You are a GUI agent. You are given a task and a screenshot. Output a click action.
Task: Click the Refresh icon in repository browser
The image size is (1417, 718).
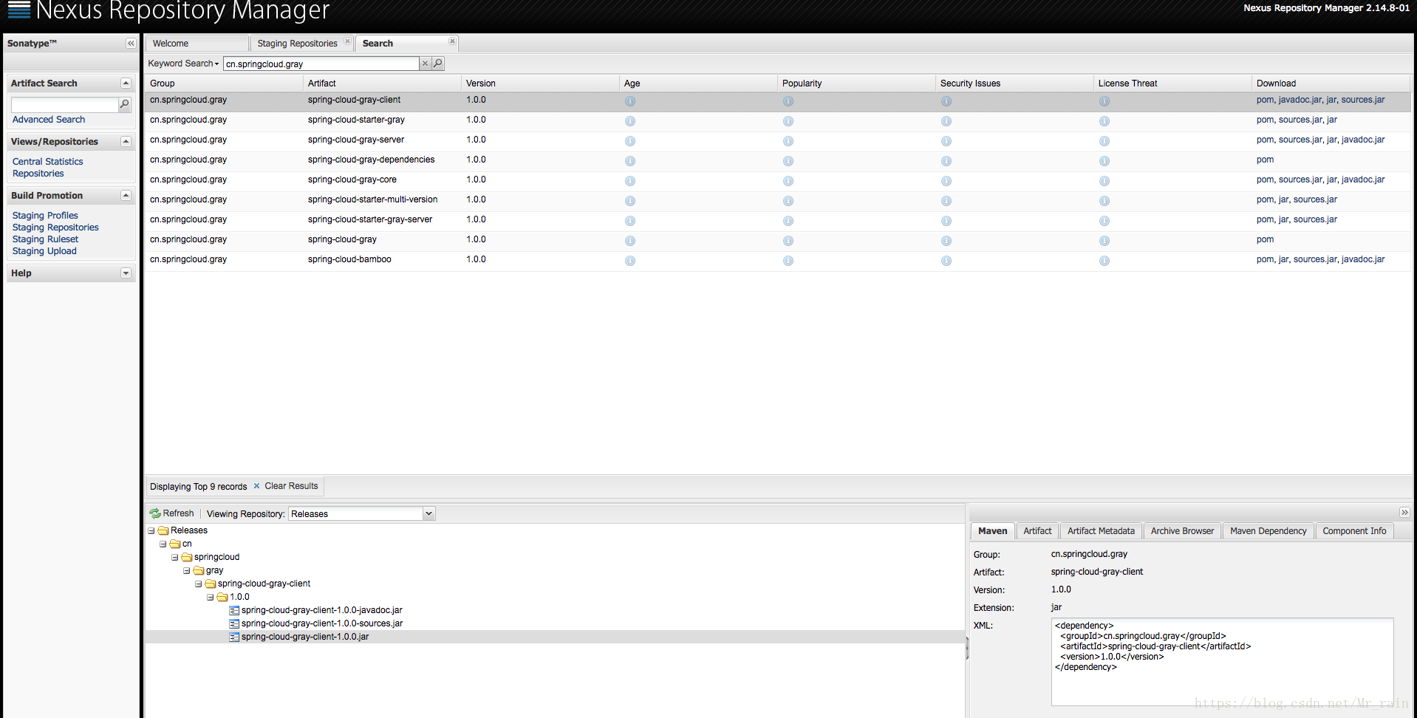pos(155,513)
